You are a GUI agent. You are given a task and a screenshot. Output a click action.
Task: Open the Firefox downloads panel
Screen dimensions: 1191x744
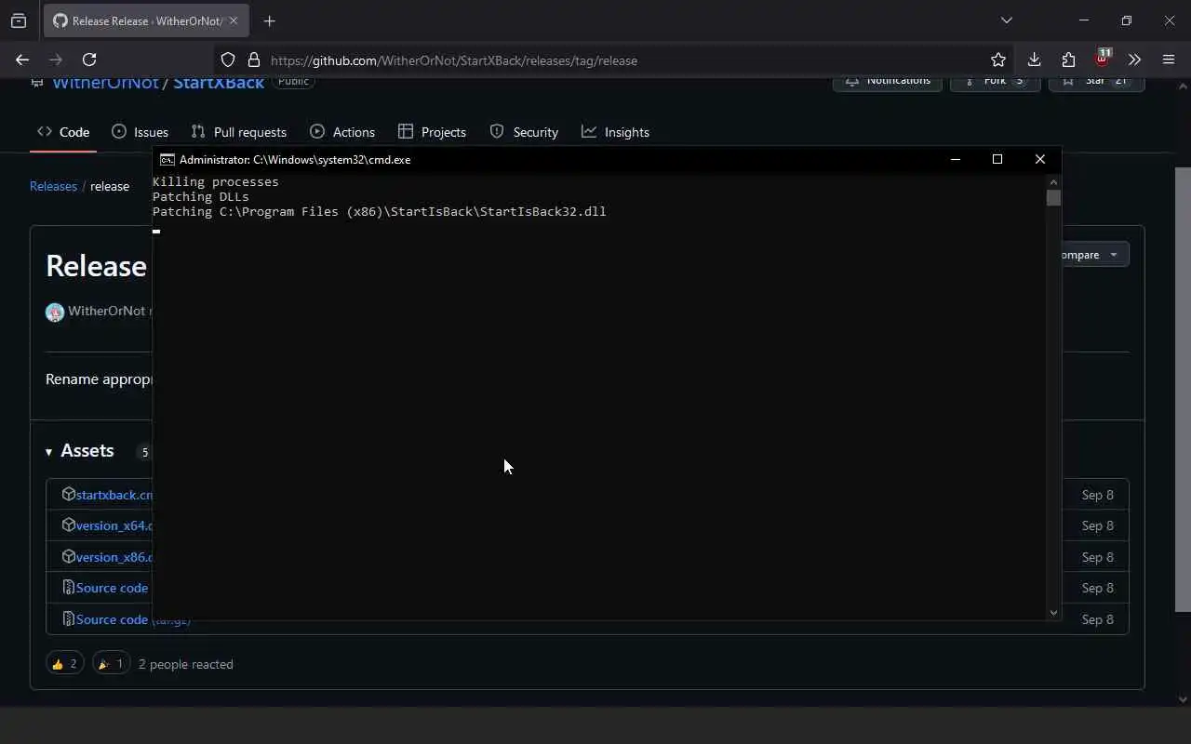(x=1034, y=60)
